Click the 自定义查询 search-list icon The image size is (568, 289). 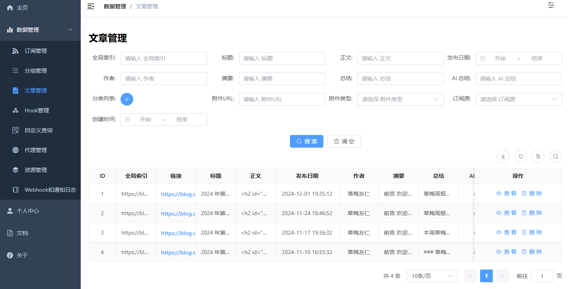[16, 130]
